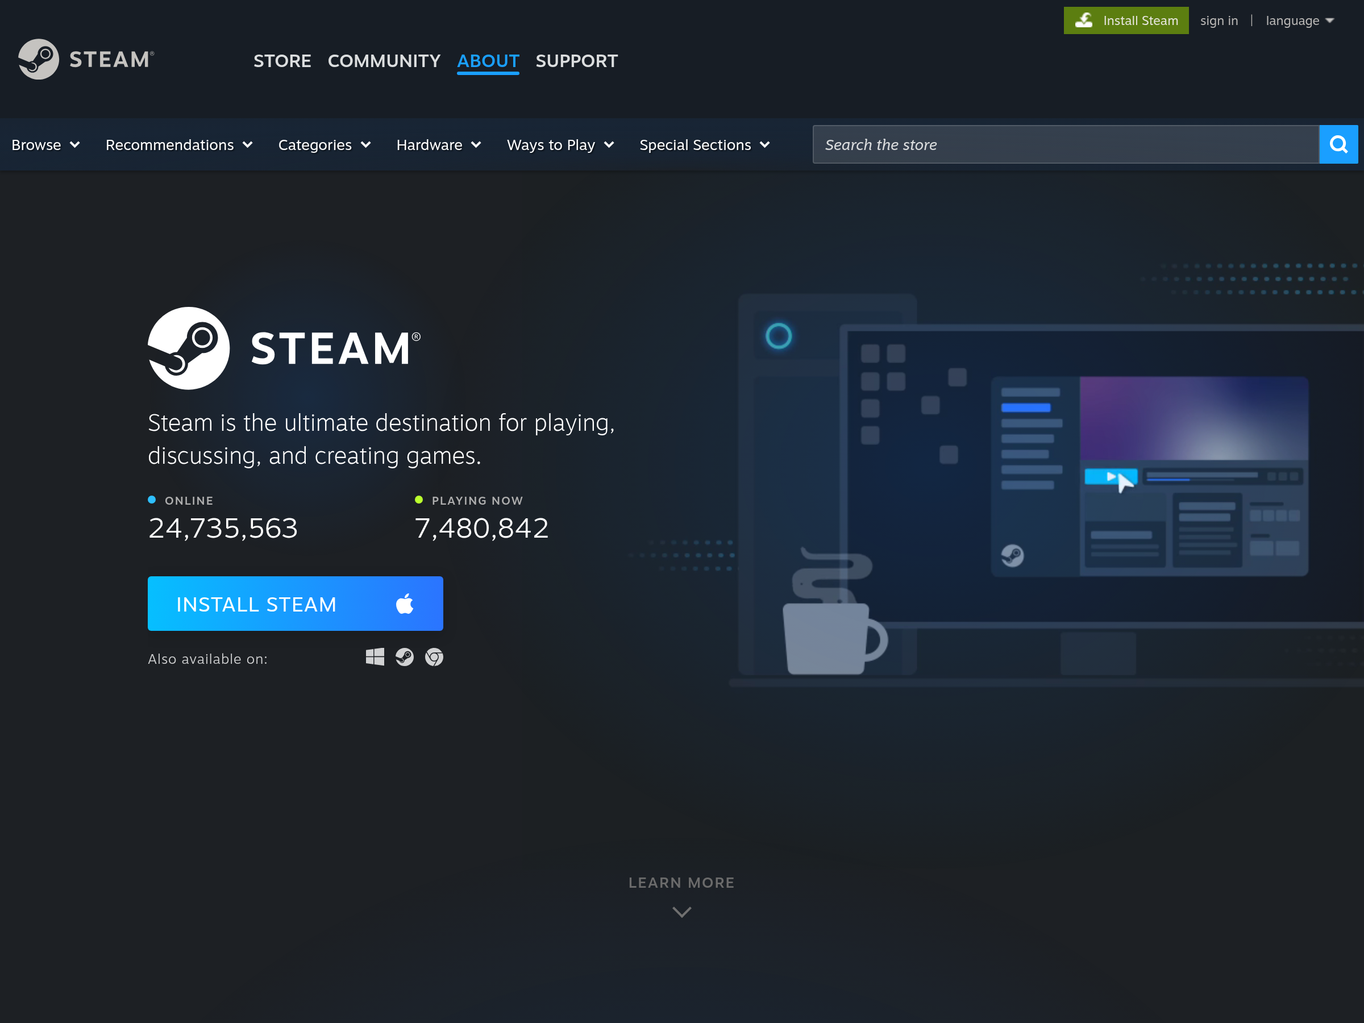This screenshot has height=1023, width=1364.
Task: Click the Windows platform icon
Action: point(375,657)
